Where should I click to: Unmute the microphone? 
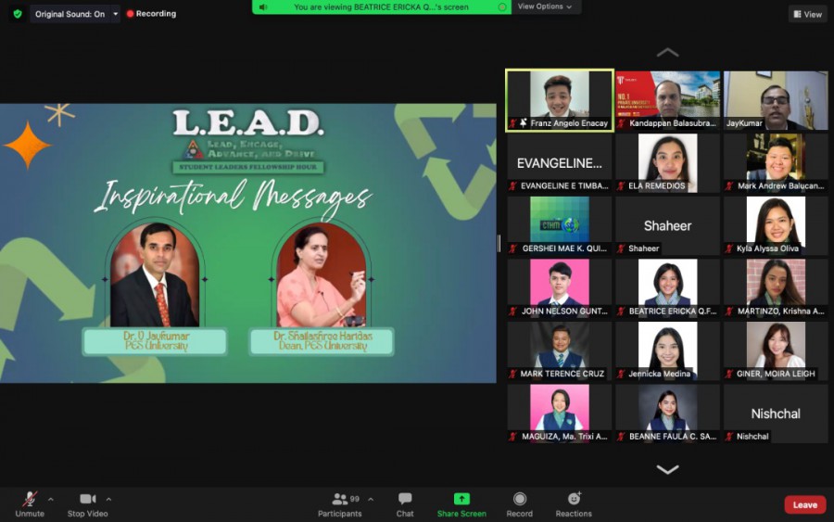click(30, 499)
